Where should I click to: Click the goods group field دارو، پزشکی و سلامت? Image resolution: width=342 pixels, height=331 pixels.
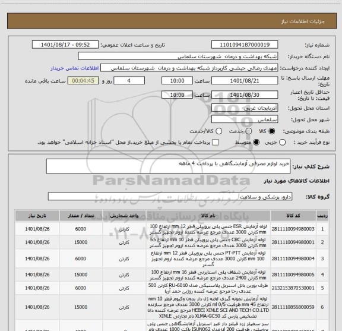[170, 197]
